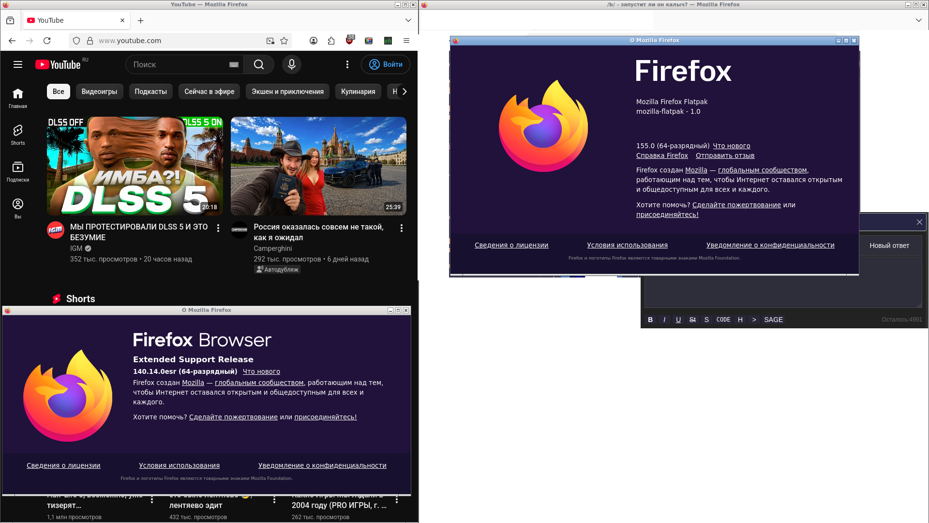Viewport: 929px width, 523px height.
Task: Toggle bold B formatting in reply form
Action: [650, 320]
